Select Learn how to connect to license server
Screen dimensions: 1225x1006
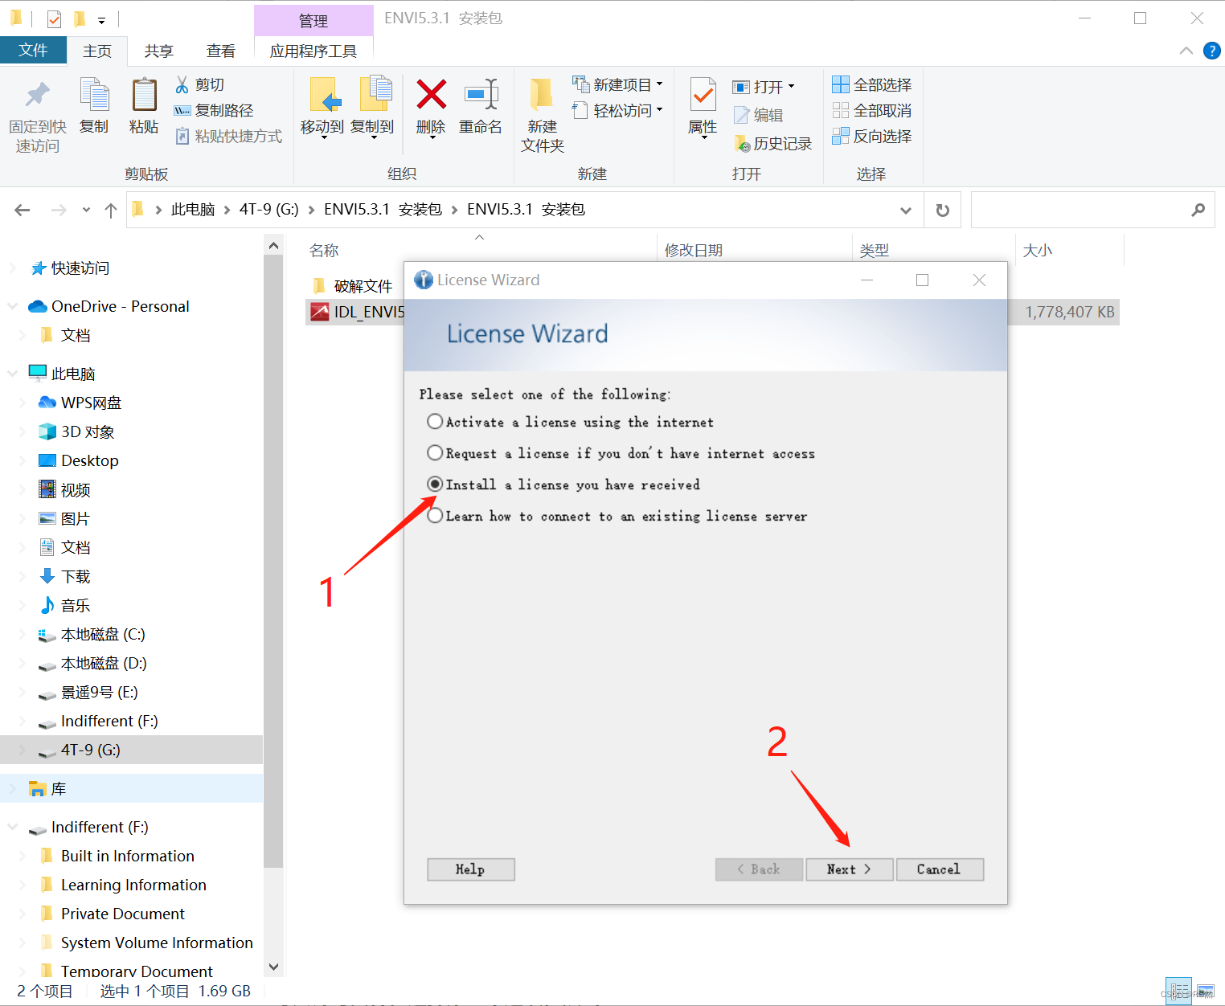coord(435,516)
